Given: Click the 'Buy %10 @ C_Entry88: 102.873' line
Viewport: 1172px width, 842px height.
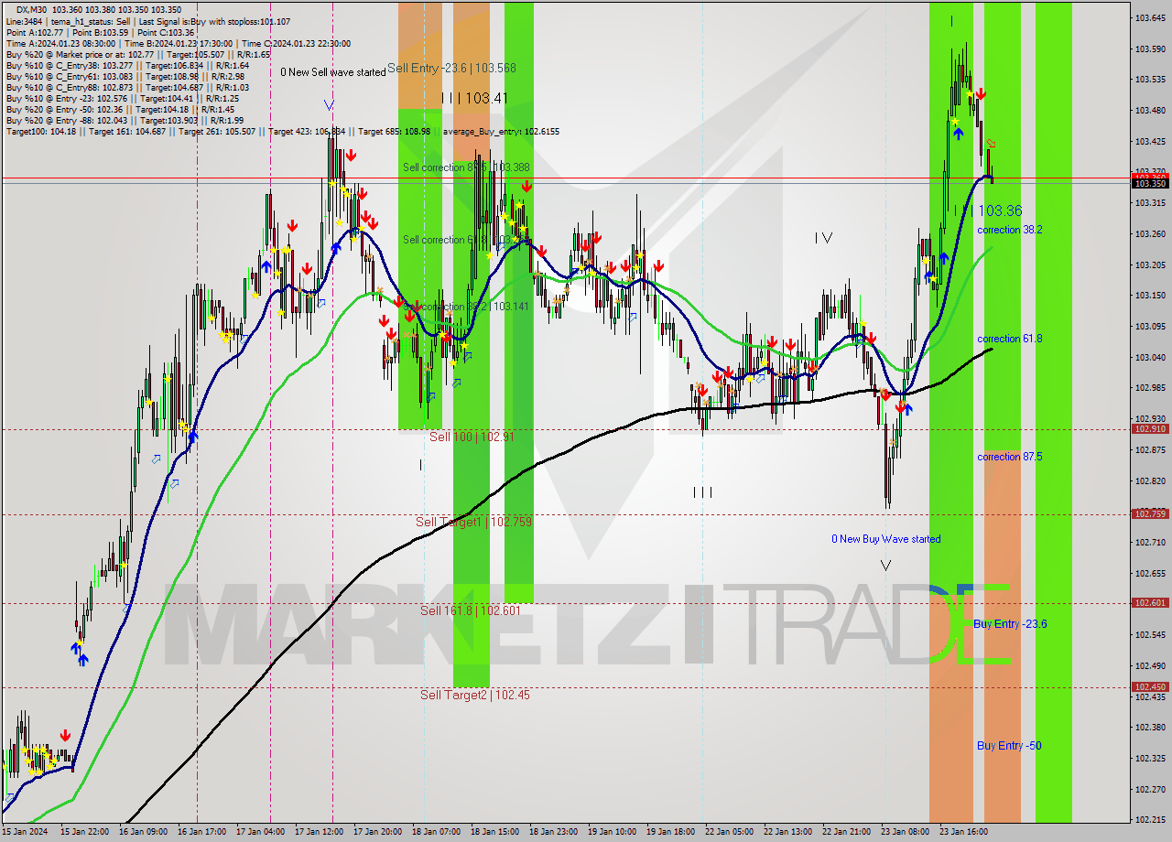Looking at the screenshot, I should click(x=127, y=87).
